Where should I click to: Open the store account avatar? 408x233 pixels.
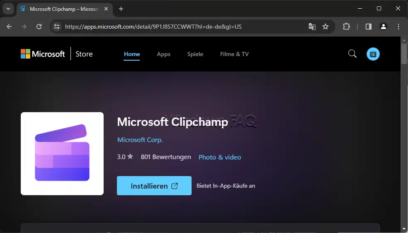coord(373,54)
